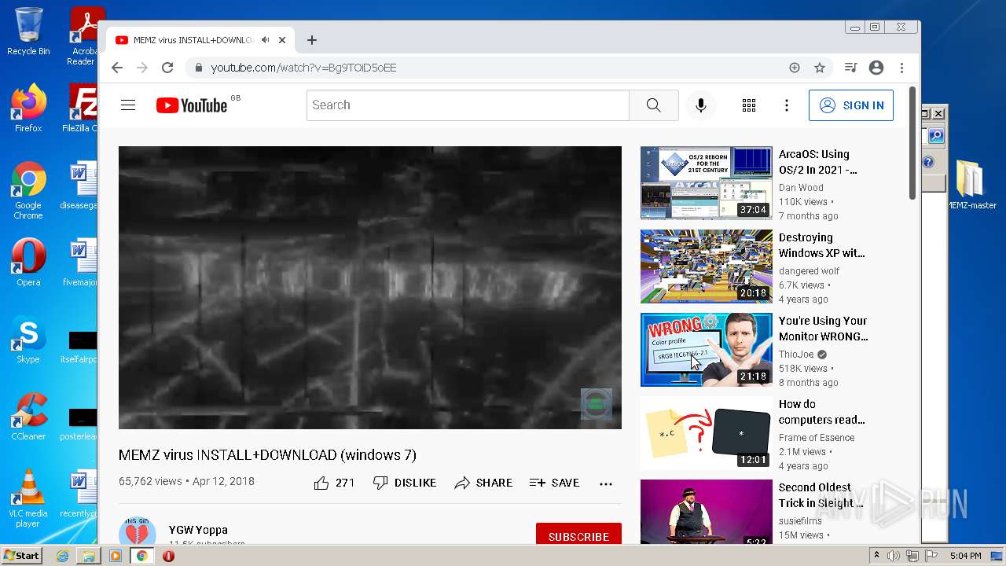The height and width of the screenshot is (566, 1006).
Task: Open 'ArcaOS: Using OS/2 In 2021' title
Action: point(817,162)
